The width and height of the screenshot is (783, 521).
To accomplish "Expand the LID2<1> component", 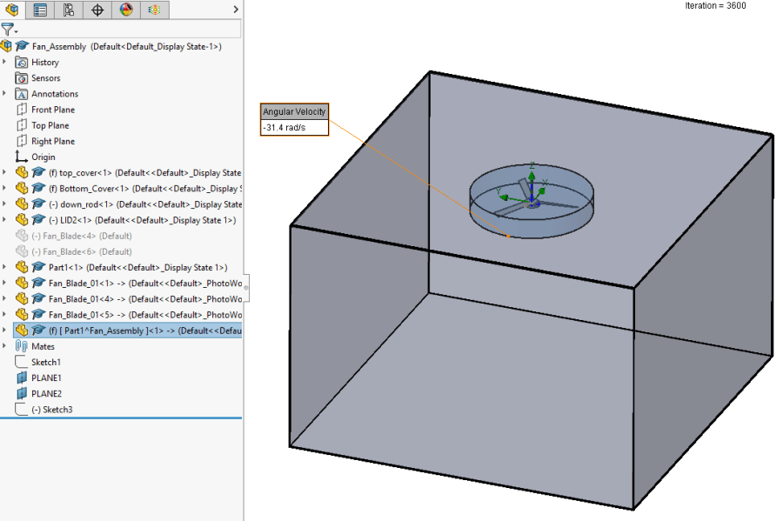I will 4,219.
